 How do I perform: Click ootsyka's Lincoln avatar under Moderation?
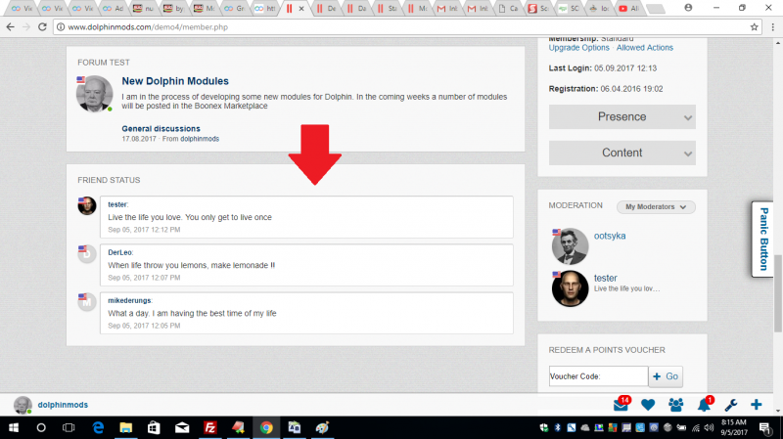point(570,246)
